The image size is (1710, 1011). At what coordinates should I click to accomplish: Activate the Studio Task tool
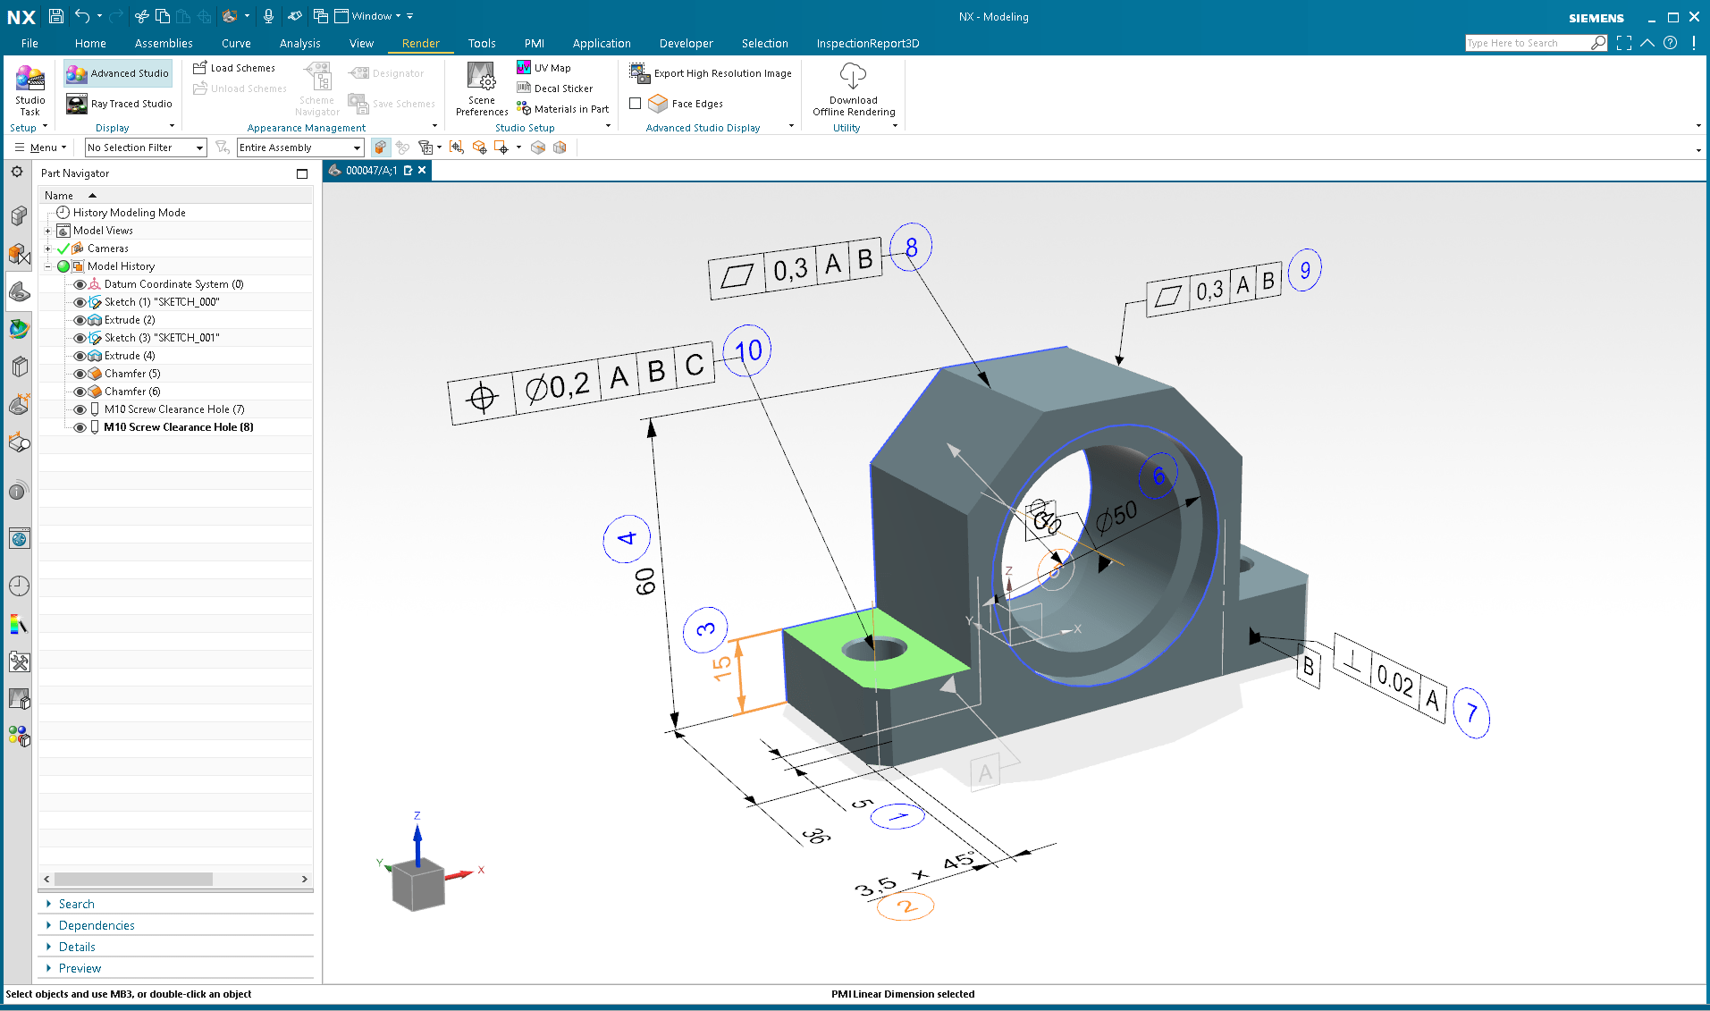[x=29, y=89]
